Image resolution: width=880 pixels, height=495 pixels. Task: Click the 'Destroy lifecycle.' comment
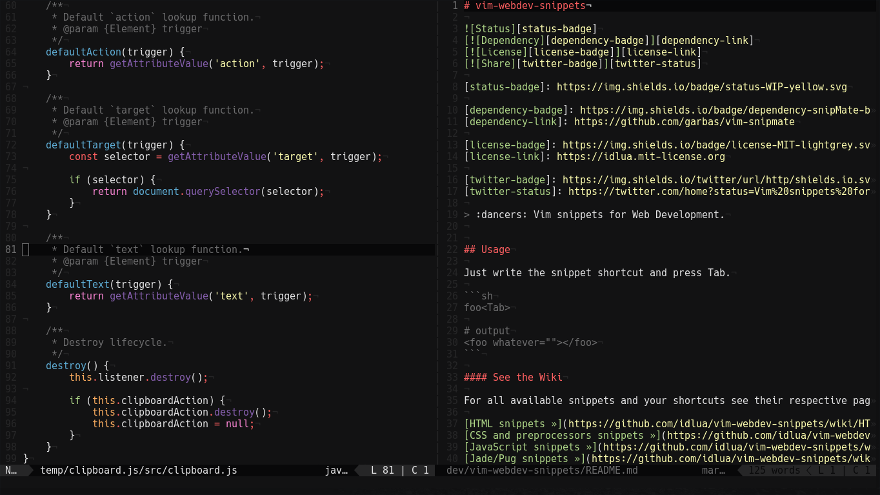coord(115,342)
